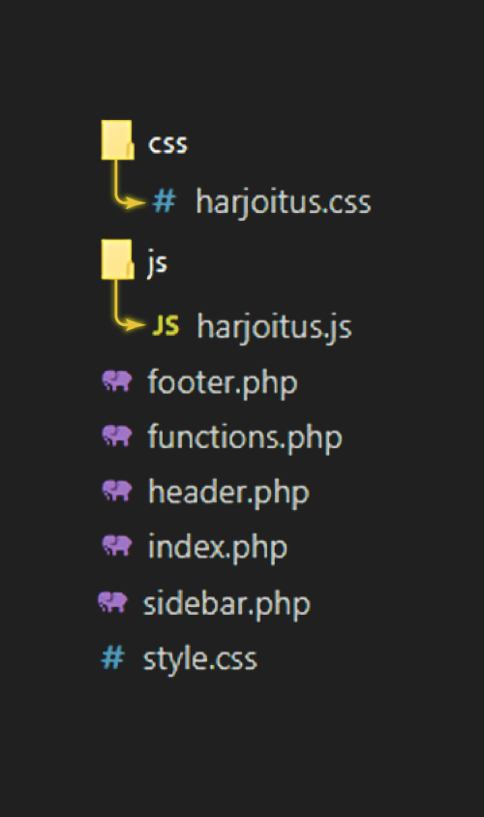484x817 pixels.
Task: Click the JS icon beside harjoitus.js
Action: tap(166, 325)
